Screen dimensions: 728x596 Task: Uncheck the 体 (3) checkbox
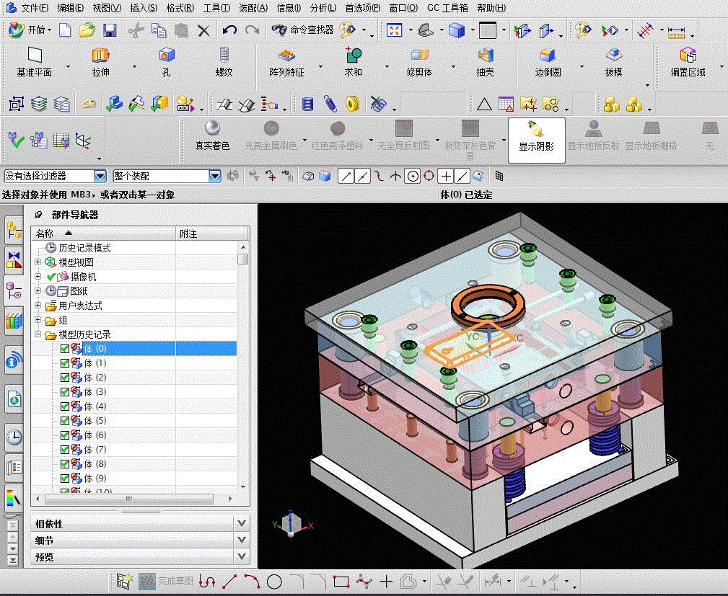64,392
